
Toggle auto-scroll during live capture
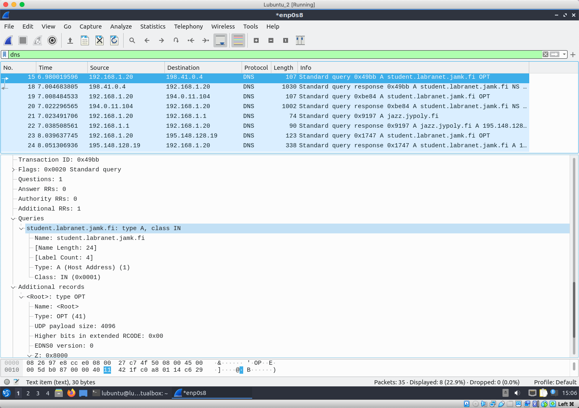click(x=220, y=40)
